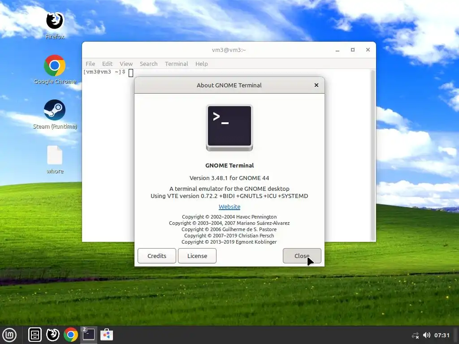Close the vm3@vm3 terminal window

tap(368, 50)
